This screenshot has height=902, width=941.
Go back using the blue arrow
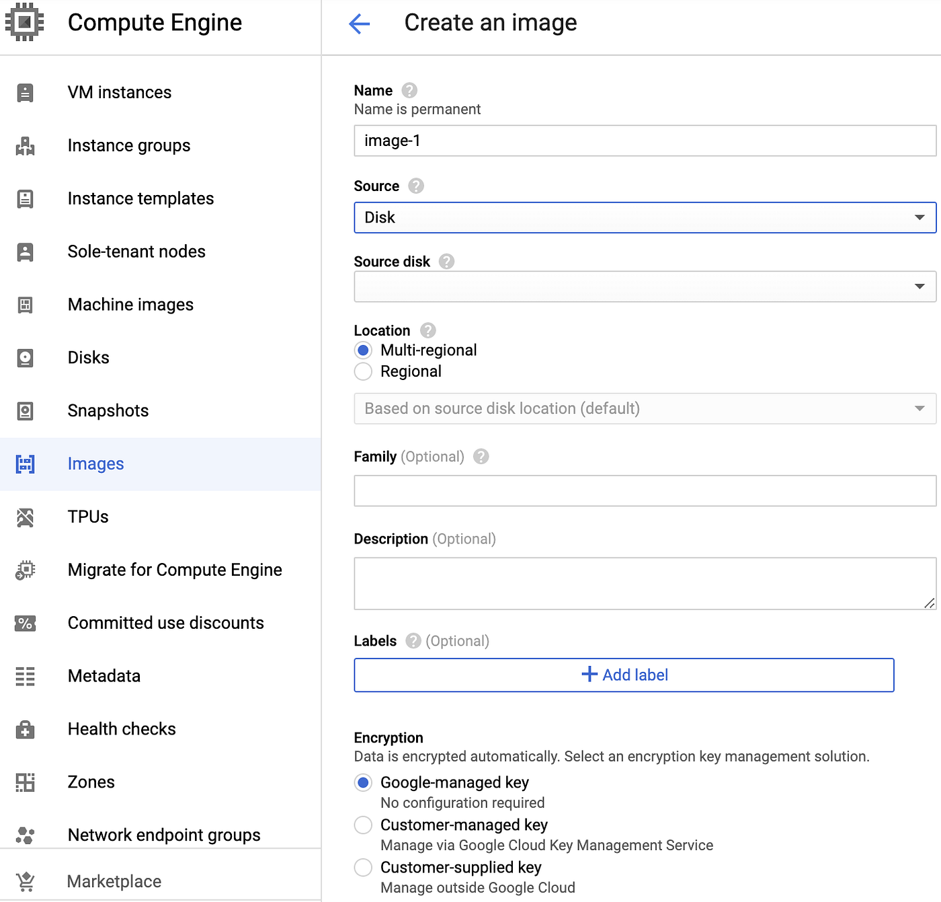tap(360, 24)
